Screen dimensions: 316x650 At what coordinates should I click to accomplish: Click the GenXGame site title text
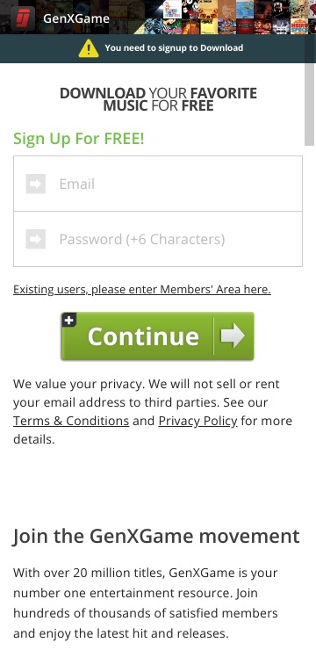coord(76,18)
